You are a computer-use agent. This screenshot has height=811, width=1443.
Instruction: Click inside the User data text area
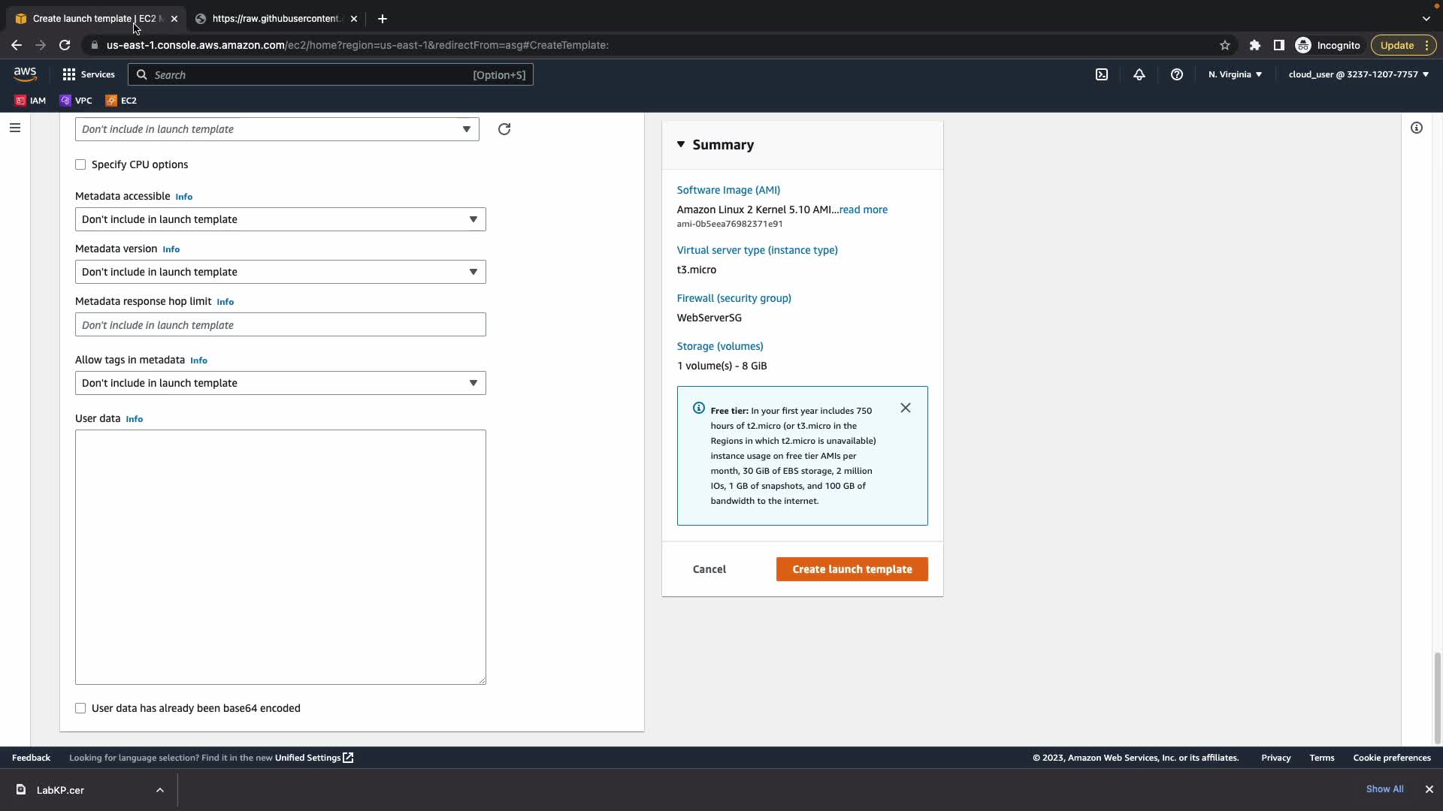280,556
